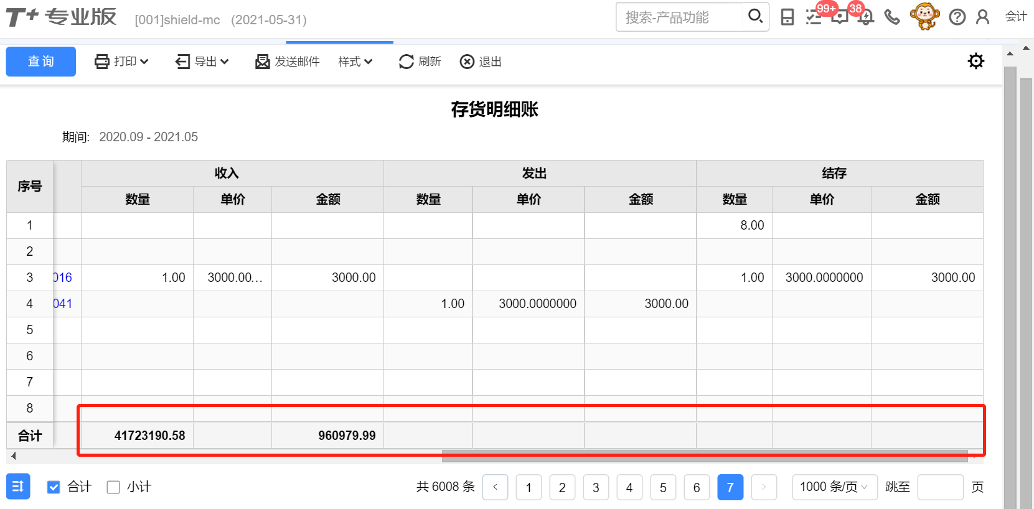This screenshot has height=509, width=1034.
Task: Open the calculator icon in header
Action: point(787,17)
